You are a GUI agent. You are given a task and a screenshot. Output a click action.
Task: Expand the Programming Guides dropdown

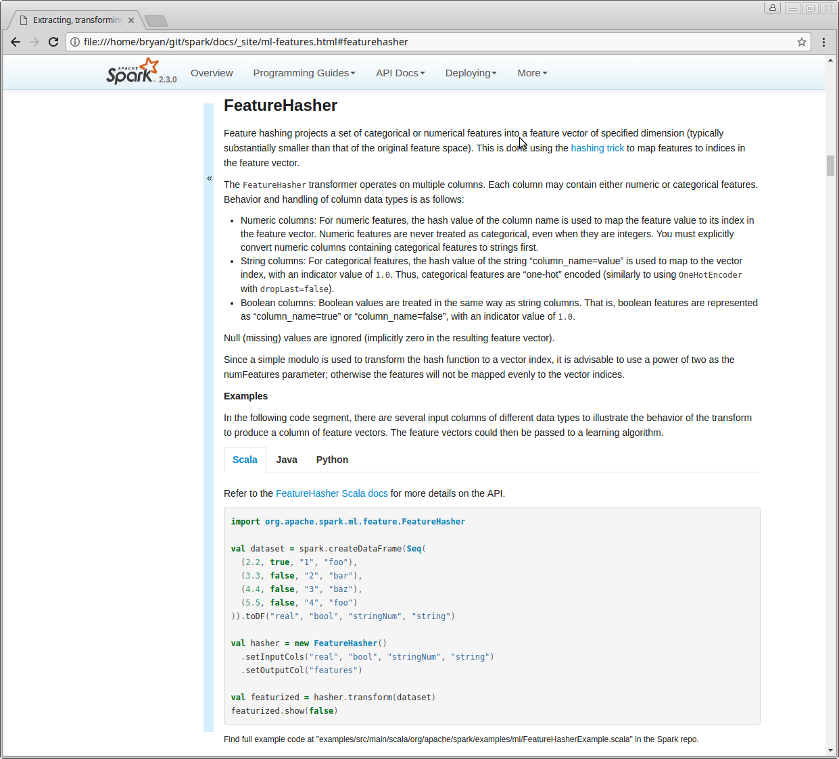pos(304,73)
